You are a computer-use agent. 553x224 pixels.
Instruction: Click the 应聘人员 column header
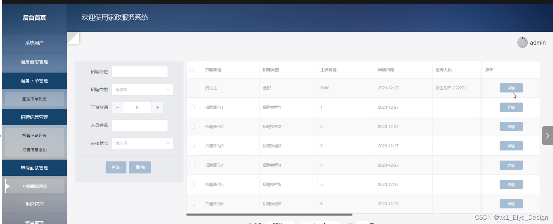(x=443, y=70)
